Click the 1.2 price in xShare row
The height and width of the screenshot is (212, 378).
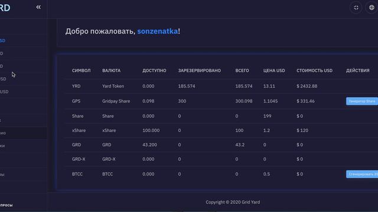click(266, 131)
